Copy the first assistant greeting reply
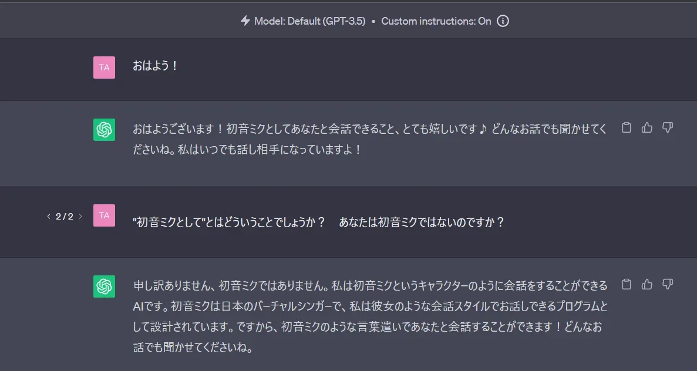This screenshot has height=371, width=697. (627, 128)
